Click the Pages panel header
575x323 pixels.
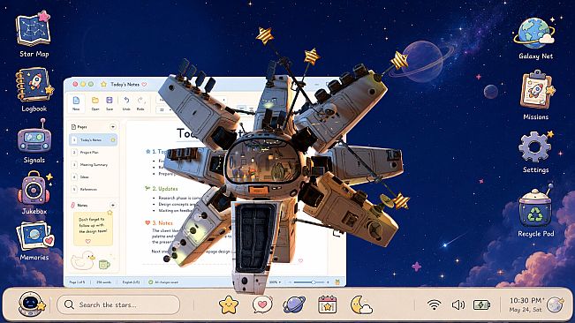tap(93, 127)
